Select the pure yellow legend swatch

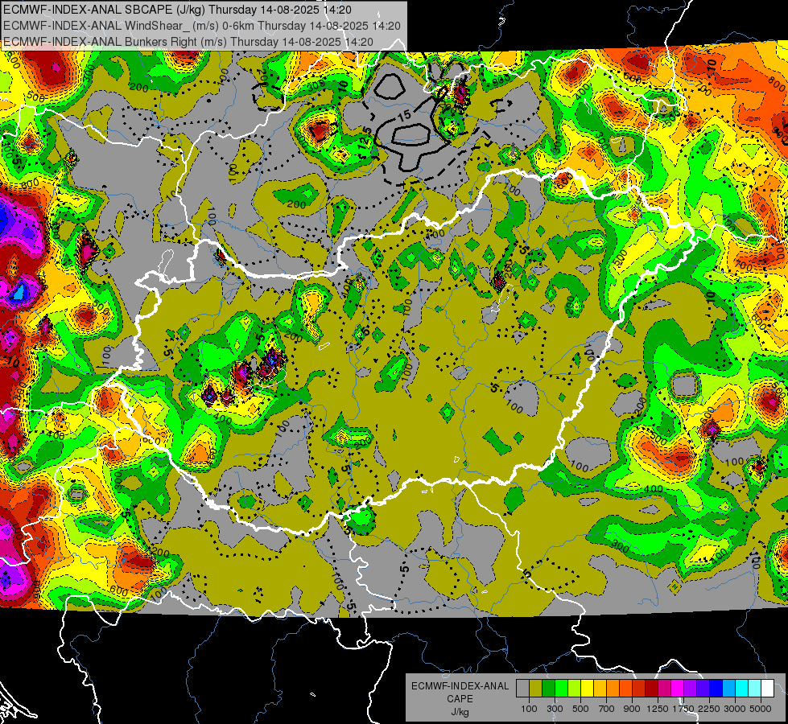587,689
